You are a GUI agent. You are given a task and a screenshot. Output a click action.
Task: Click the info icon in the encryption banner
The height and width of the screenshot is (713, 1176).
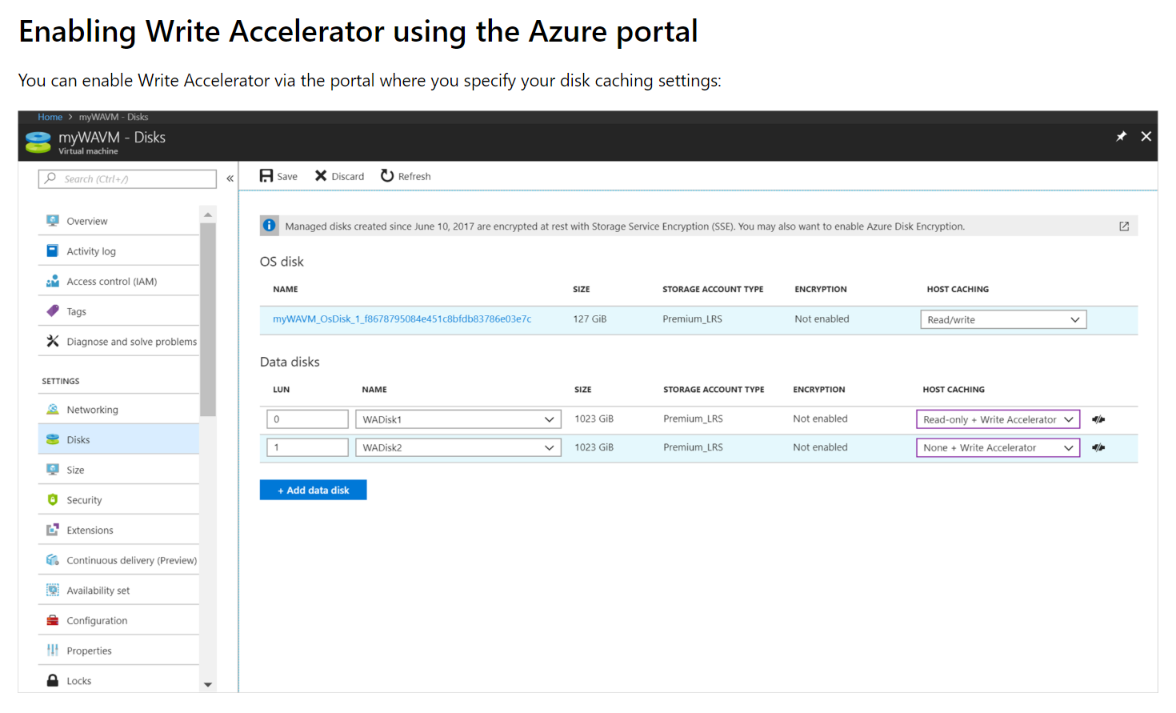pyautogui.click(x=270, y=226)
